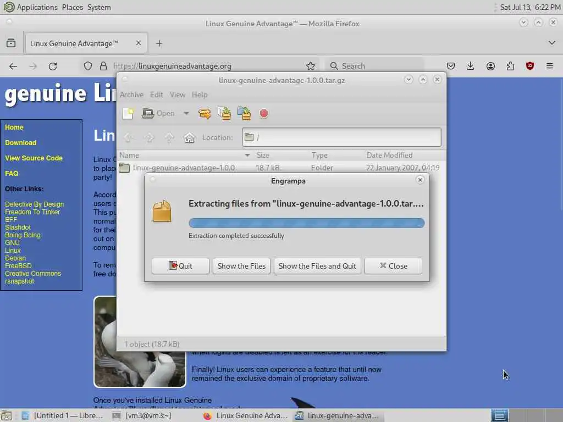Open the Pocket save icon
This screenshot has width=563, height=422.
coord(451,66)
